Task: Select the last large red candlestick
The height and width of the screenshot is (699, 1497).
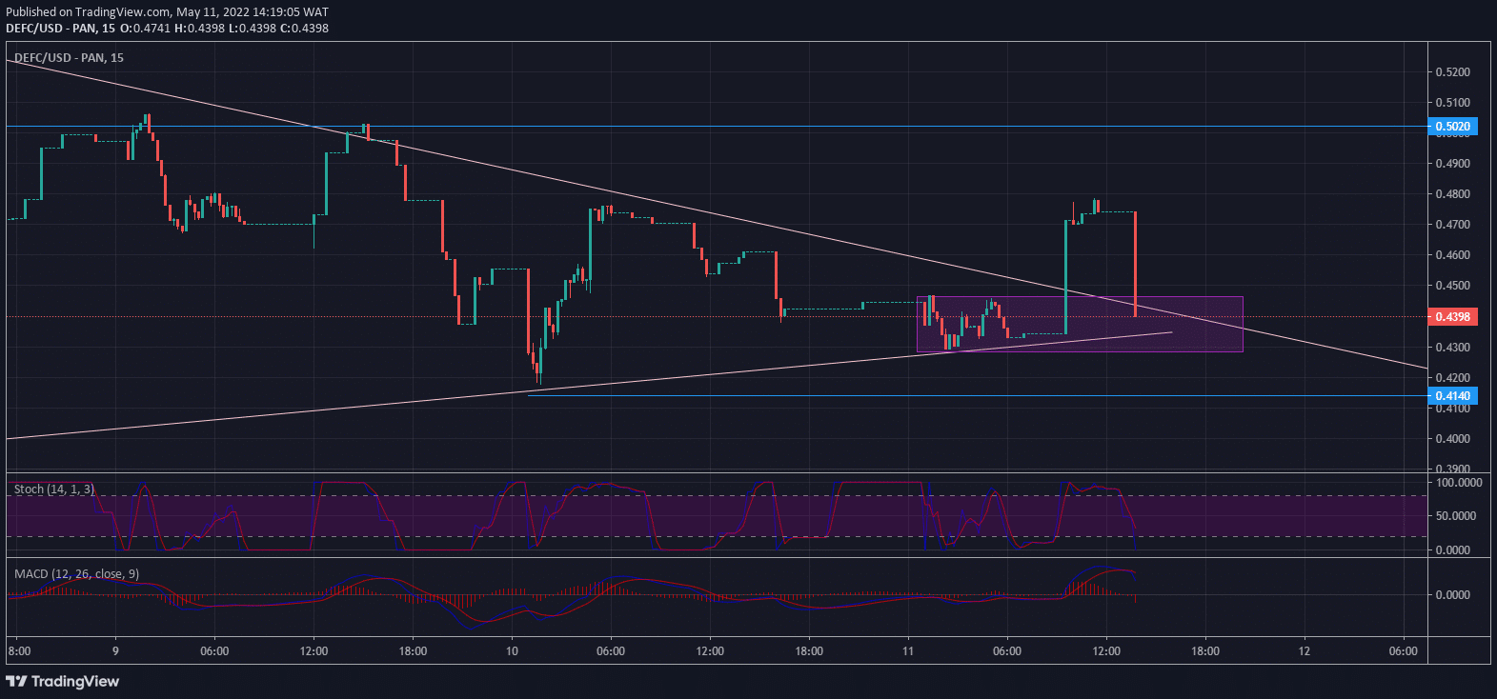Action: pos(1136,265)
